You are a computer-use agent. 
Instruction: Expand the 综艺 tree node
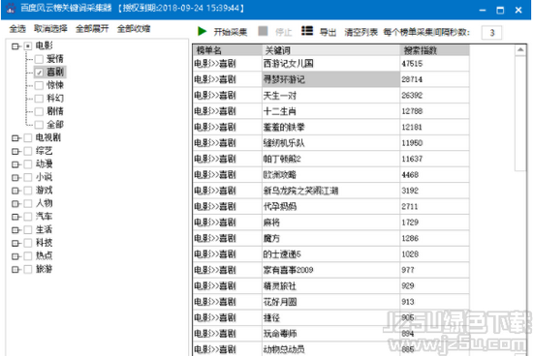(x=15, y=151)
